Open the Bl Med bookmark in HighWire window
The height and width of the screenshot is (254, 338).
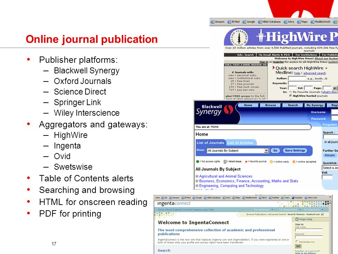(233, 22)
